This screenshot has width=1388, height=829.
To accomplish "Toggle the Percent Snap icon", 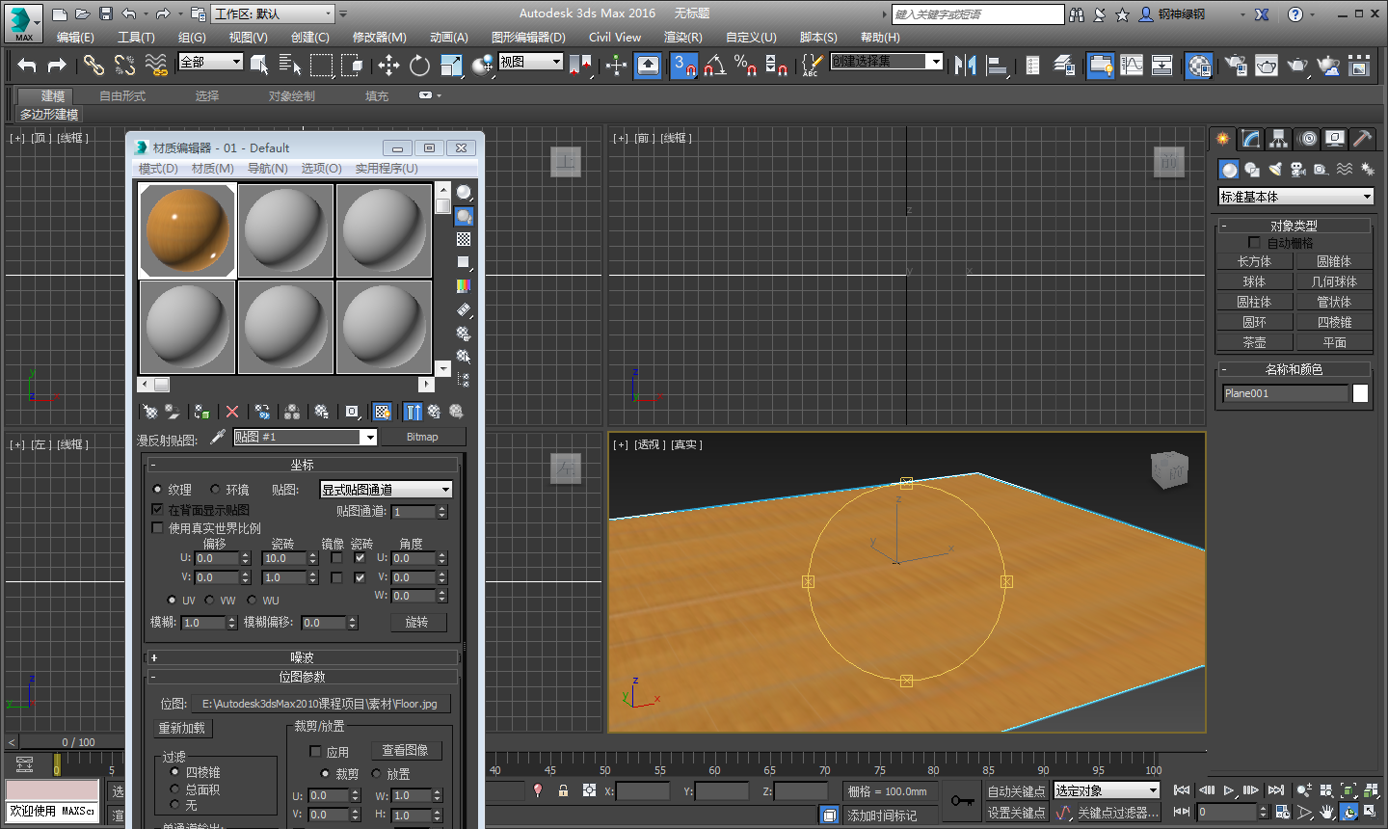I will (x=745, y=65).
